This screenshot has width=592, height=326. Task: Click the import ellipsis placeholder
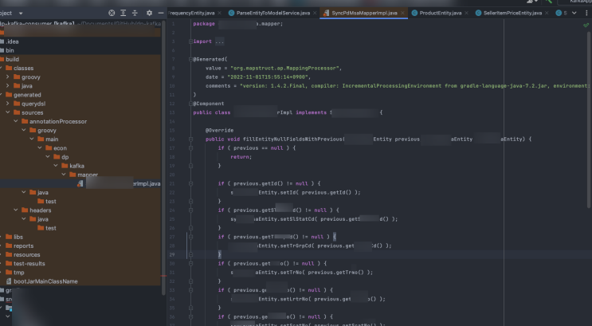(x=219, y=41)
